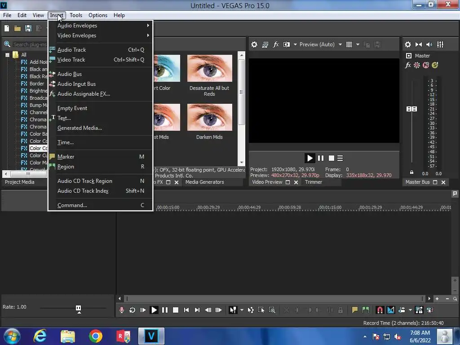The image size is (460, 345).
Task: Click Play From Start in transport bar
Action: pos(143,310)
